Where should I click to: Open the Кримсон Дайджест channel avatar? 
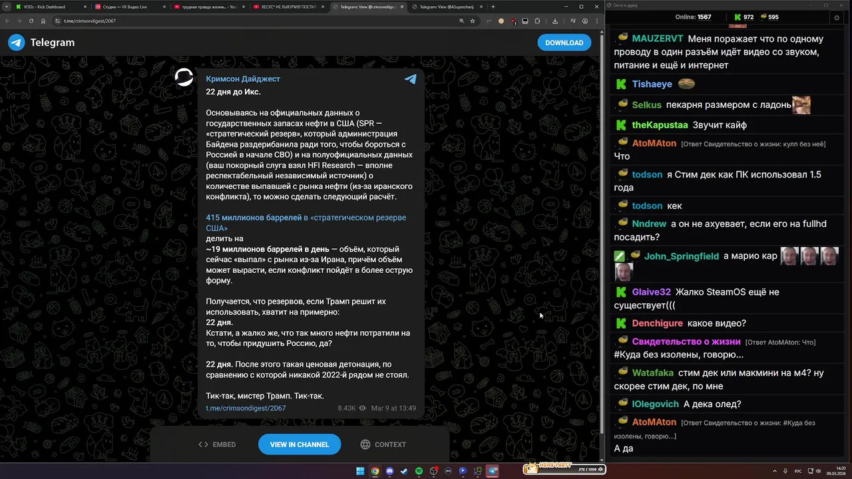point(184,78)
